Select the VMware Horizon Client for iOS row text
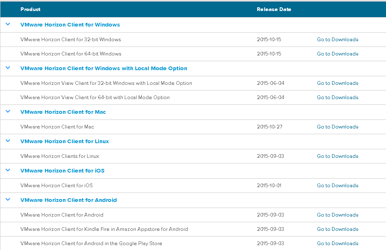 pyautogui.click(x=56, y=186)
